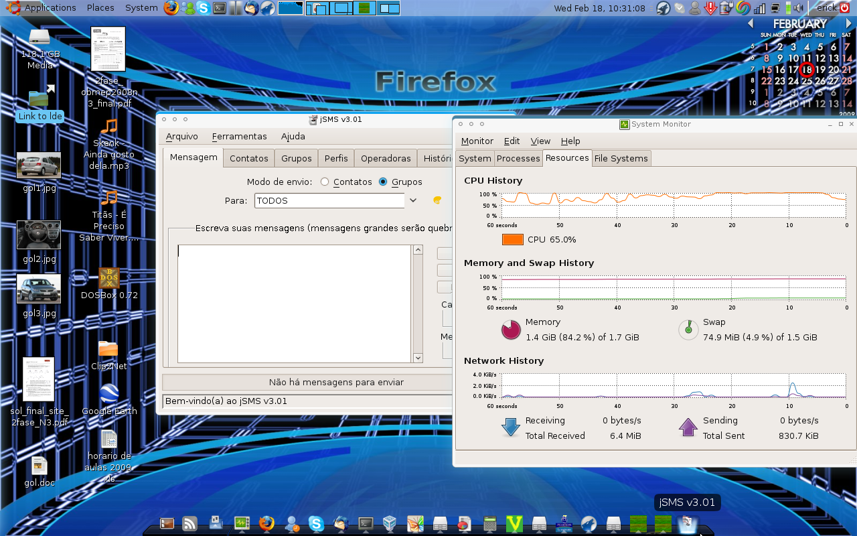This screenshot has width=857, height=536.
Task: Open Skype icon in the bottom dock
Action: [x=316, y=523]
